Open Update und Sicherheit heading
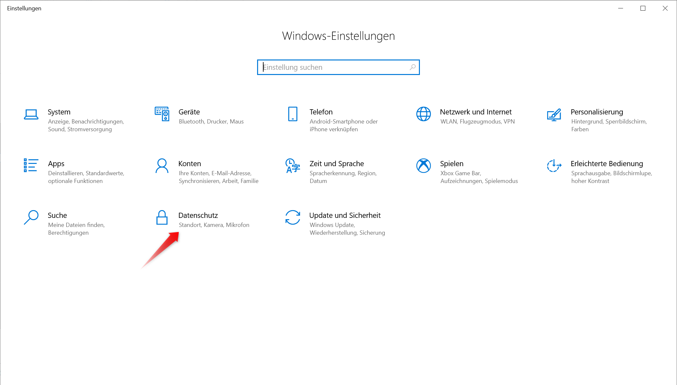 point(345,215)
